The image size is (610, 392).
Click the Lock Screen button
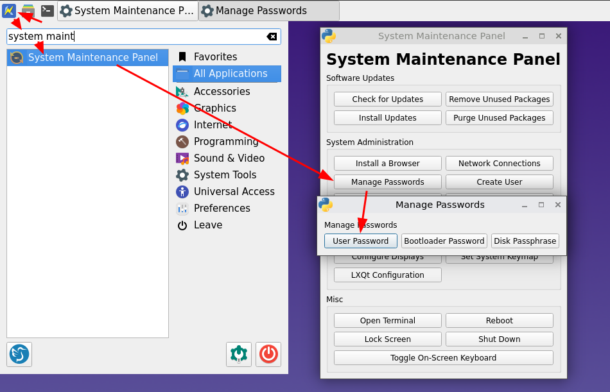point(387,339)
